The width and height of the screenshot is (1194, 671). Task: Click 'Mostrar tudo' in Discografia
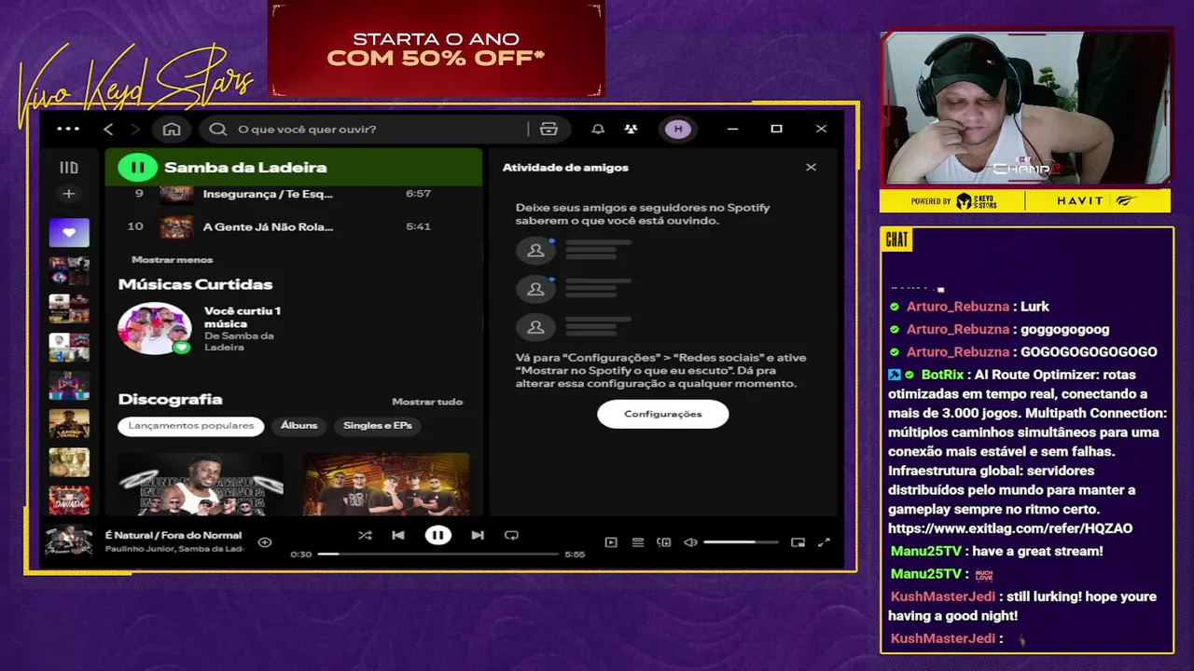427,402
